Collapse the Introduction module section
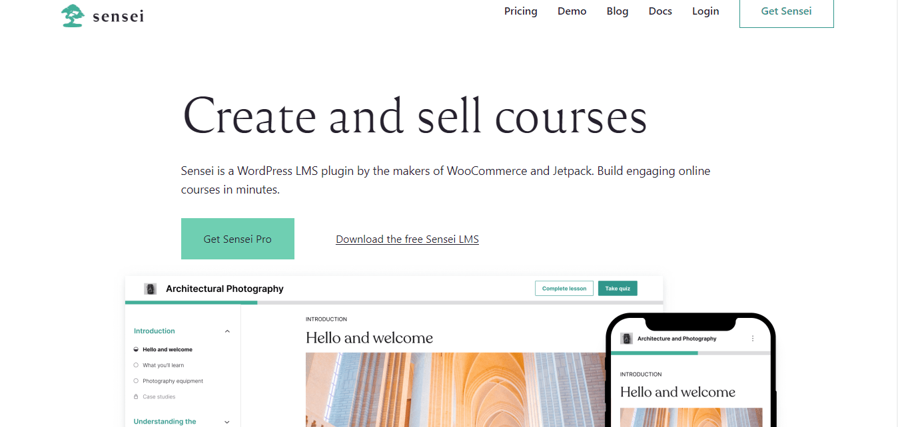This screenshot has height=427, width=898. click(227, 331)
